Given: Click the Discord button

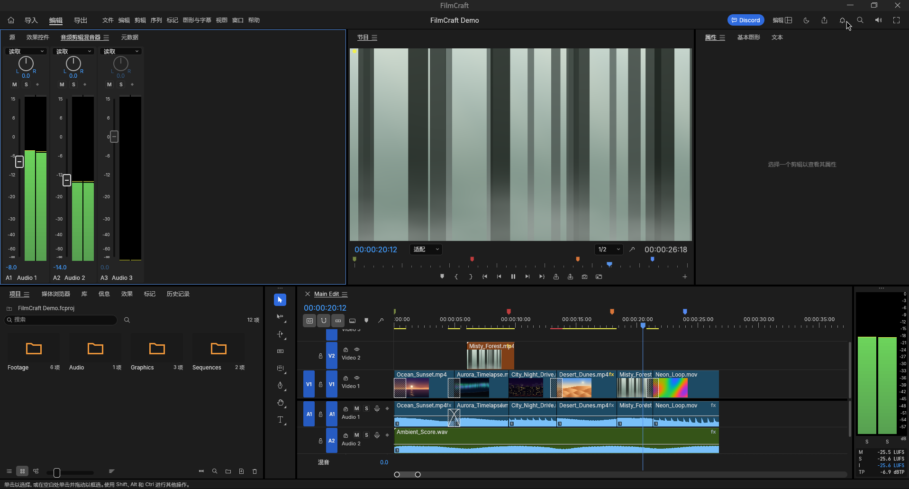Looking at the screenshot, I should click(x=745, y=20).
